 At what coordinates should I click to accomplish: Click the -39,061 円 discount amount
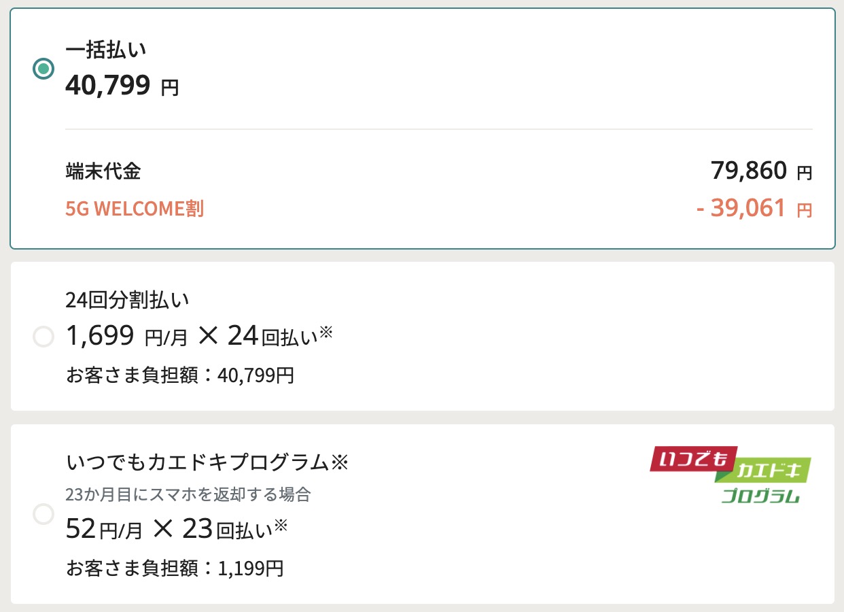click(754, 209)
